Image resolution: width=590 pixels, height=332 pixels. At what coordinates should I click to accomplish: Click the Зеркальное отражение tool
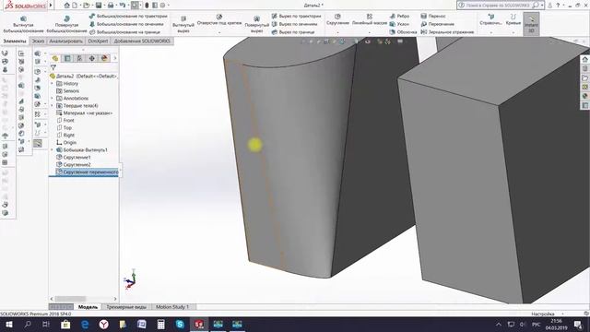click(x=447, y=32)
